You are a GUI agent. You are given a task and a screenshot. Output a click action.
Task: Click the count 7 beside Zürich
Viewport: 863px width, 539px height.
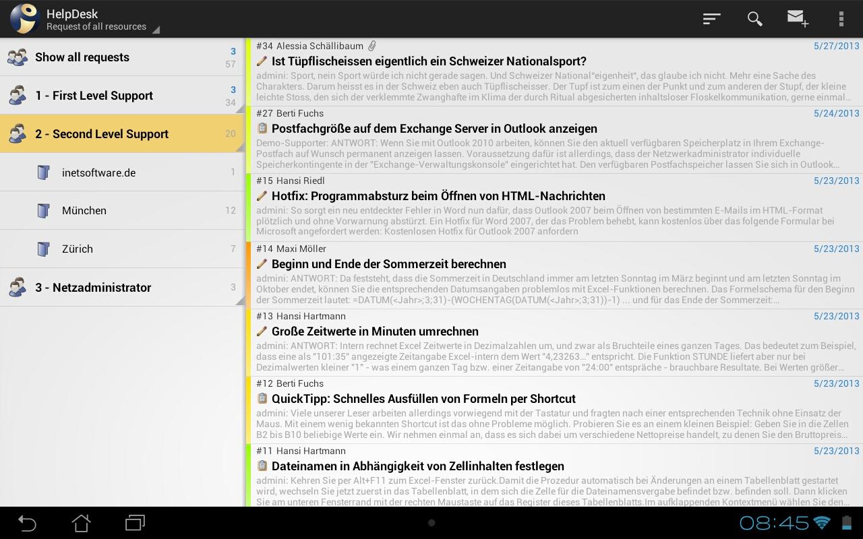[233, 249]
